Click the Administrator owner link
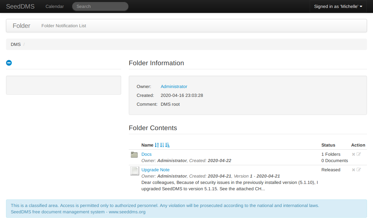The height and width of the screenshot is (220, 373). [x=174, y=87]
